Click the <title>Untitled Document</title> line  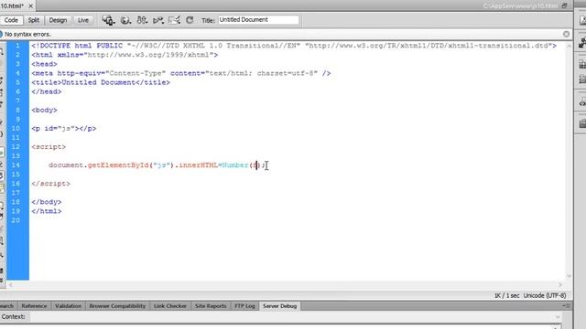(101, 82)
